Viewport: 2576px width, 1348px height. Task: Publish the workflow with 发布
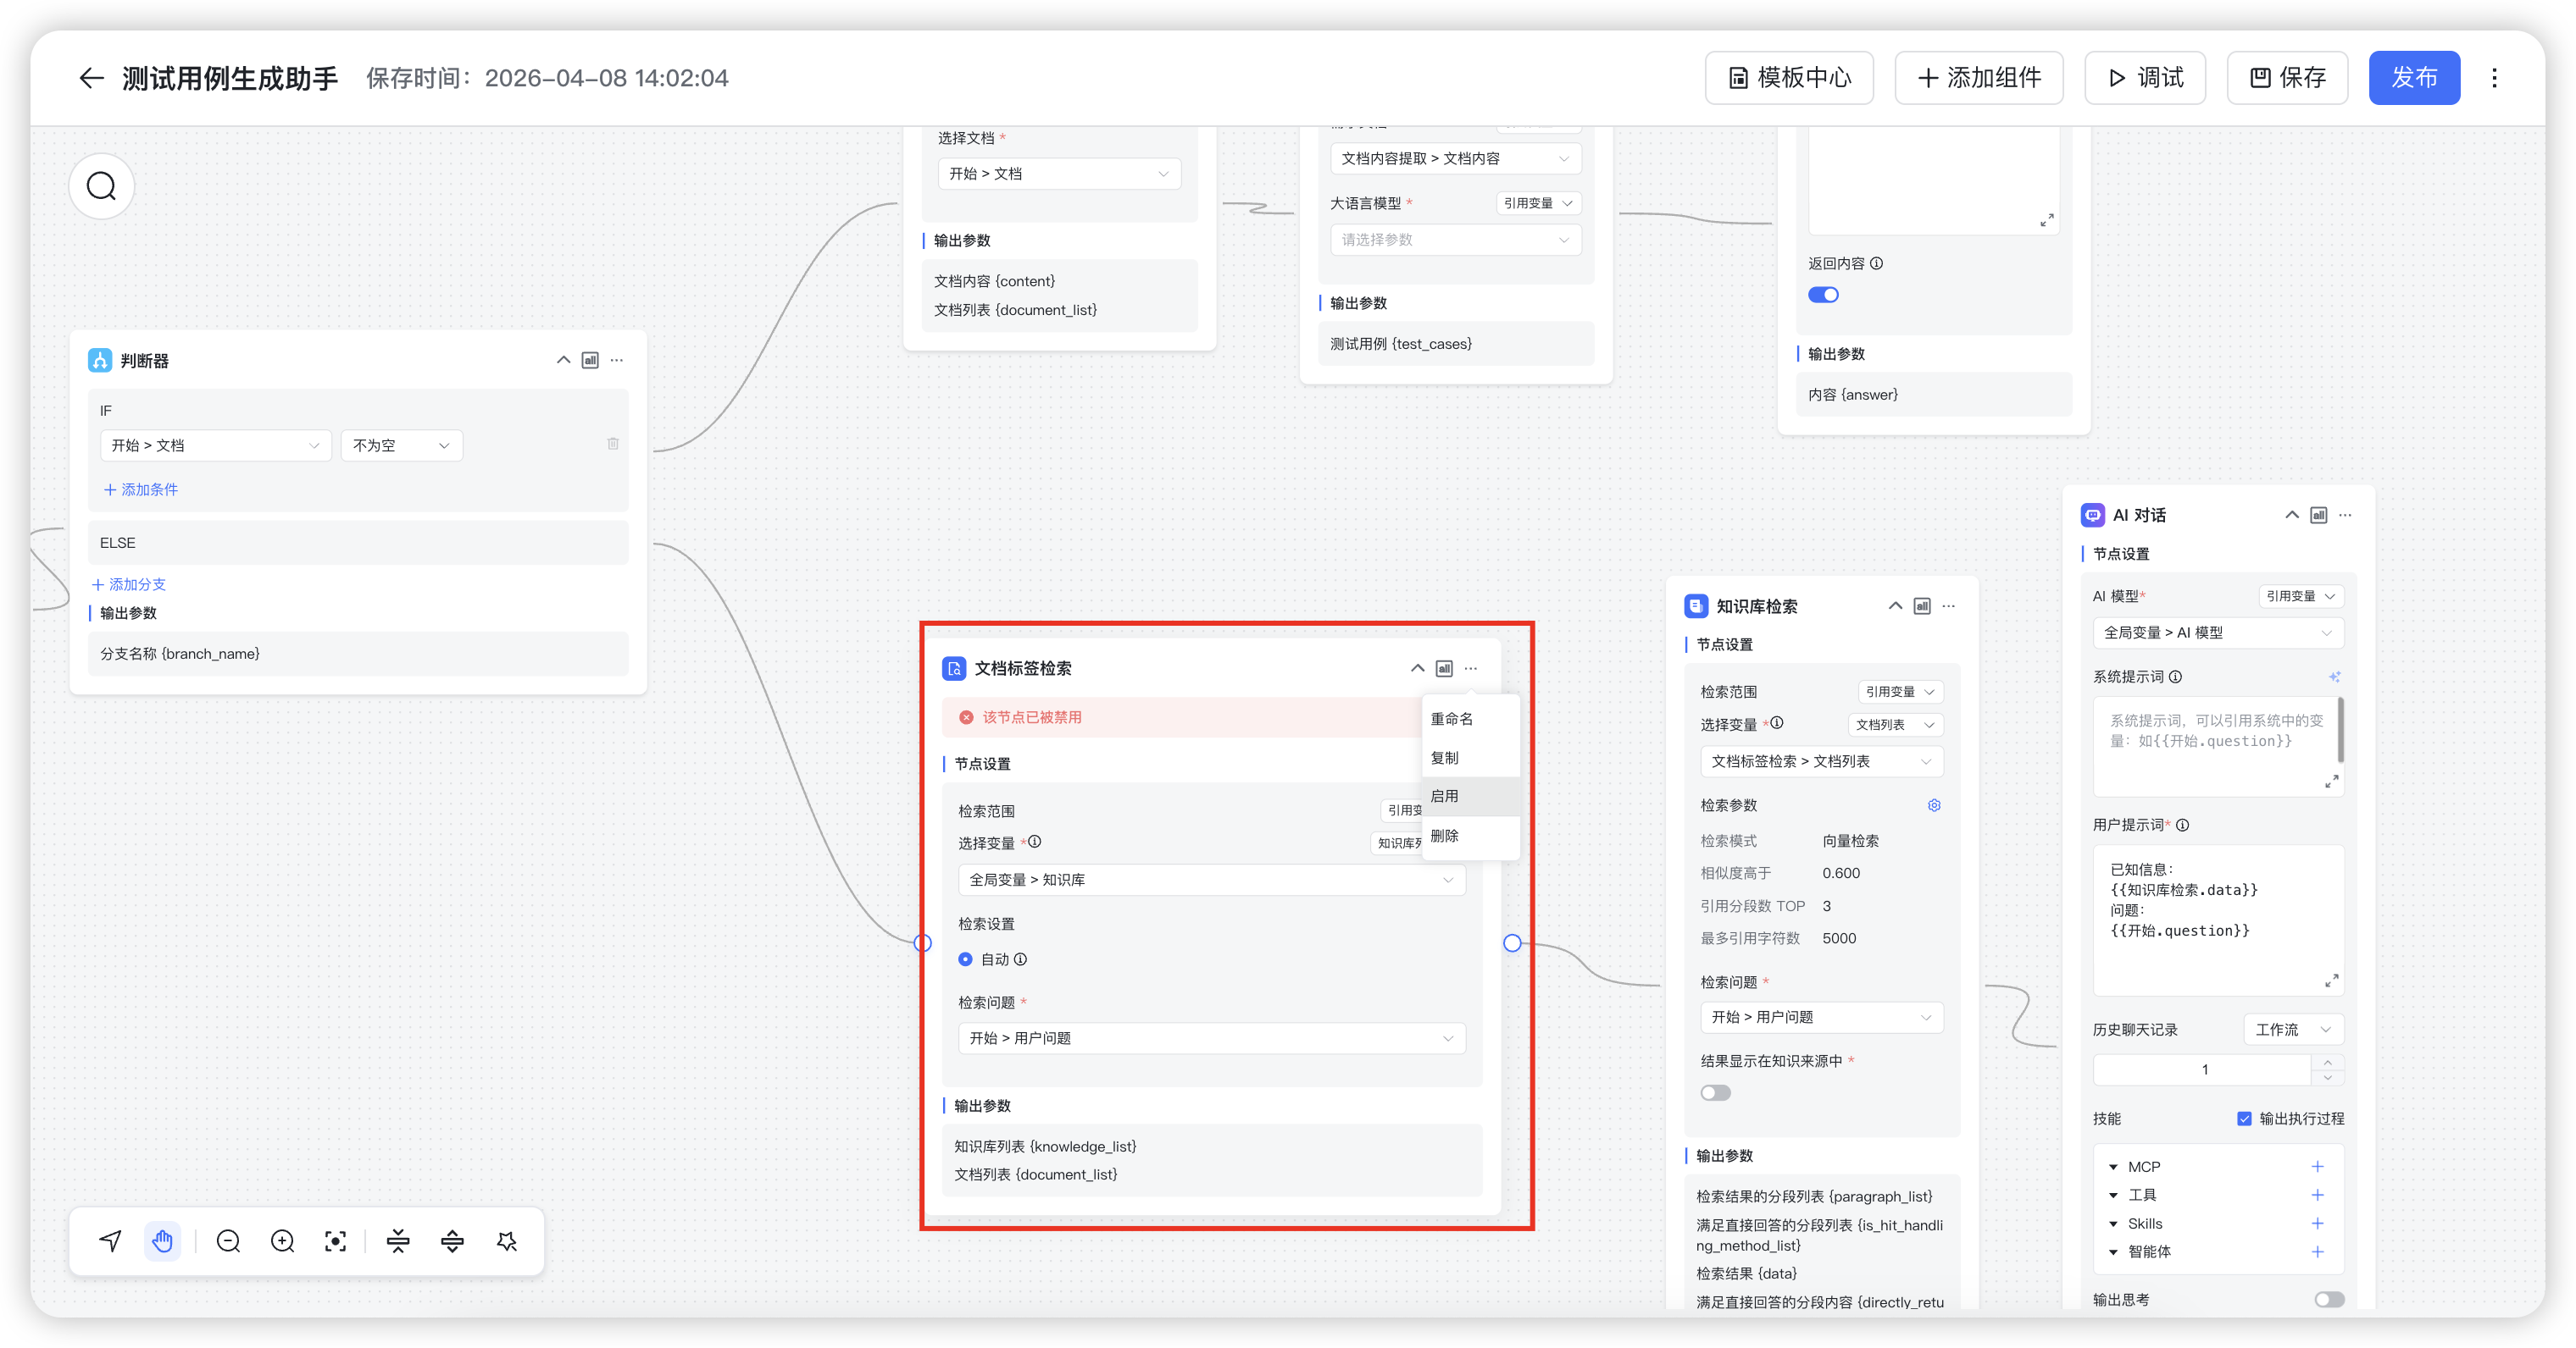(2414, 78)
